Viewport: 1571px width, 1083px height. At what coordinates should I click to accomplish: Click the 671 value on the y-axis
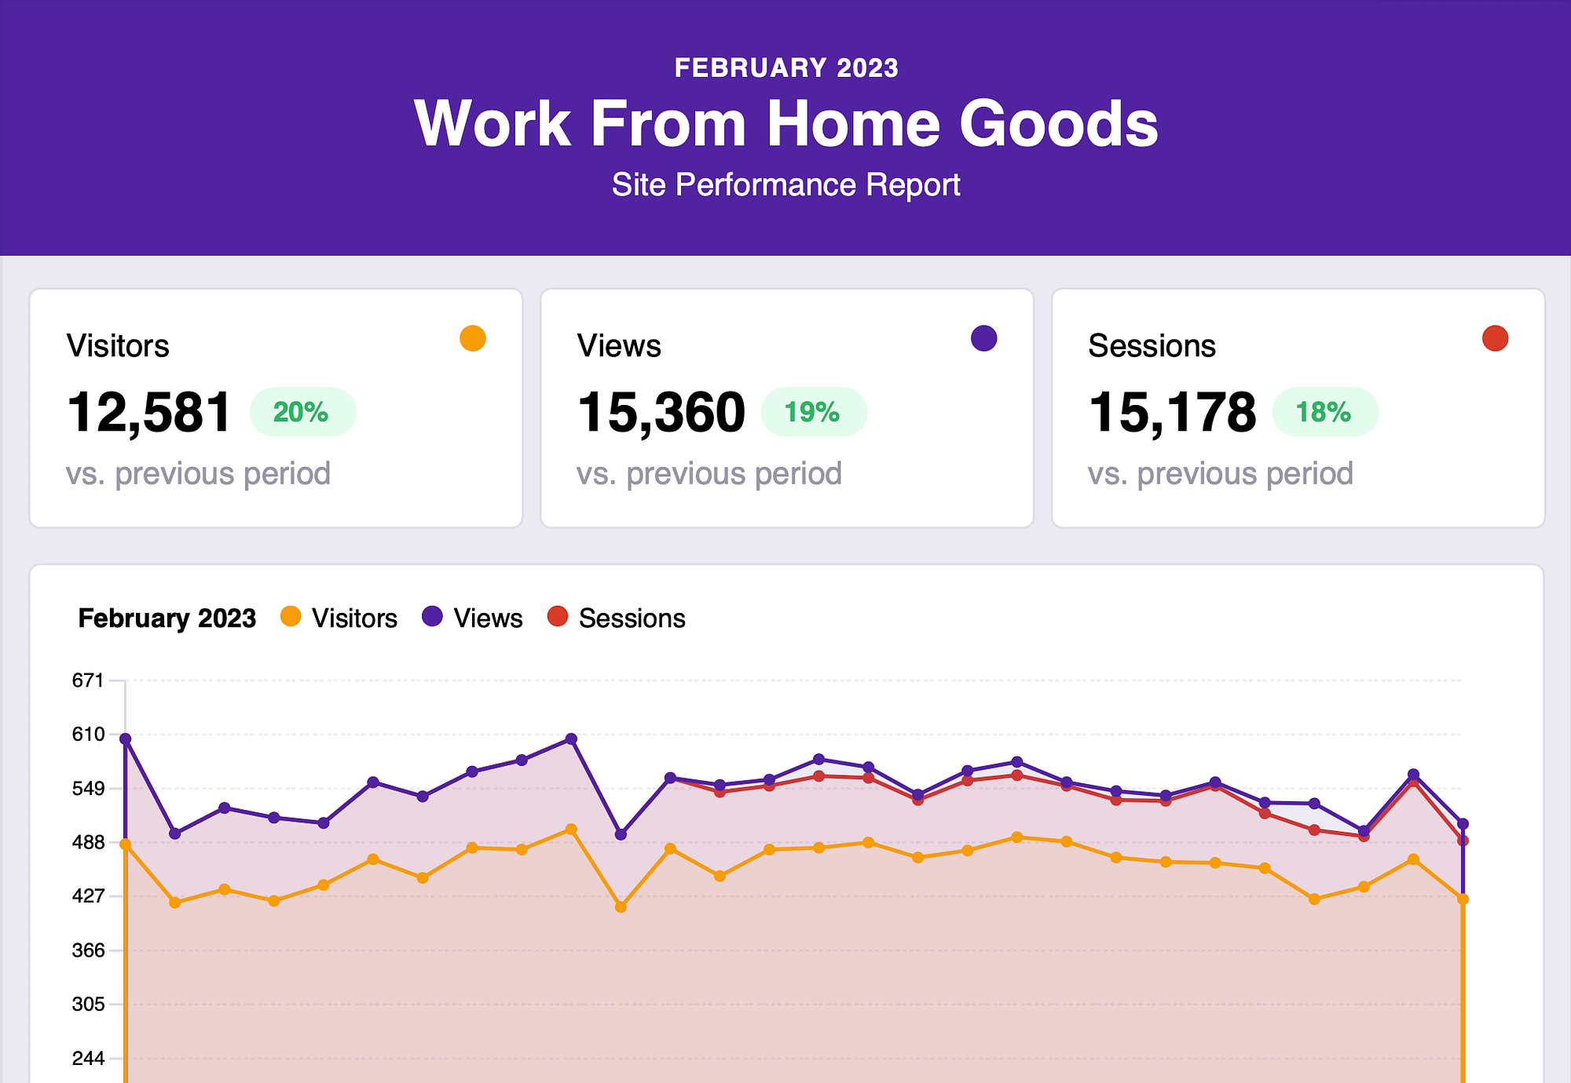tap(89, 681)
